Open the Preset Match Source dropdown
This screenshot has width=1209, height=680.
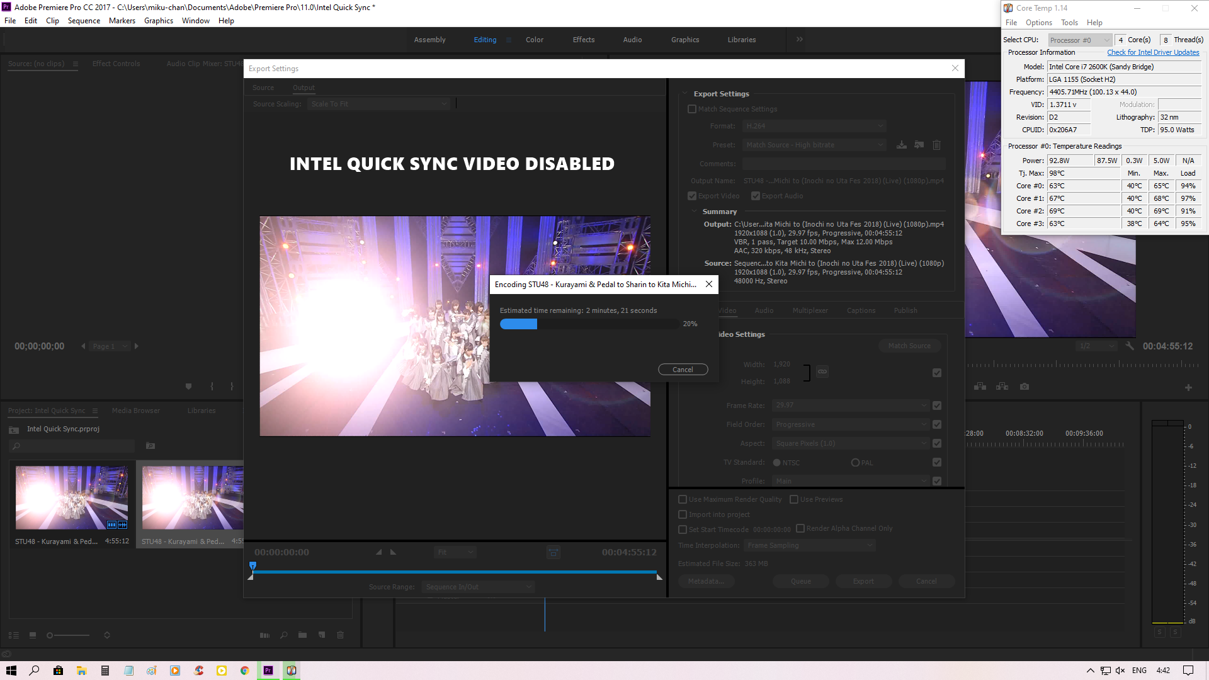[x=815, y=145]
